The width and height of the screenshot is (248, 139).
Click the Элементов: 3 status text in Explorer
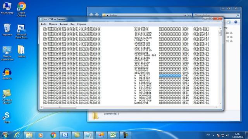point(111,114)
